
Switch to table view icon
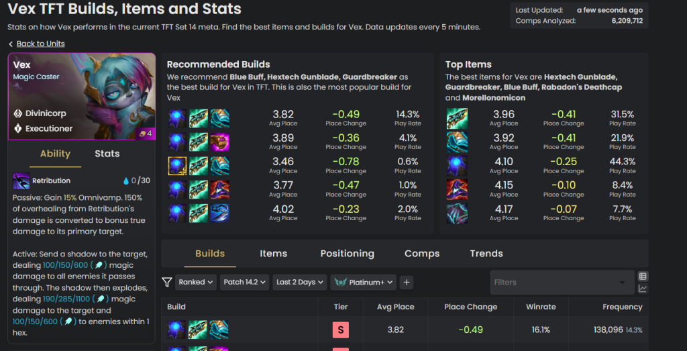(643, 276)
